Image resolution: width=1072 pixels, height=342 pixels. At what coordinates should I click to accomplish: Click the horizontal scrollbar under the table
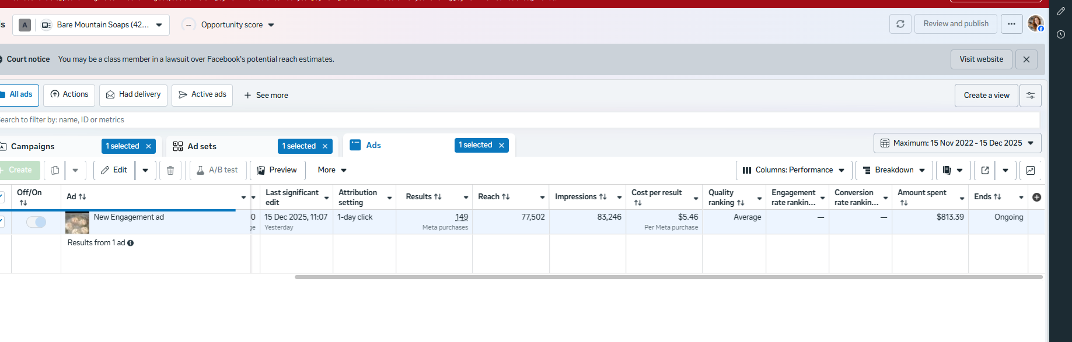click(x=669, y=277)
